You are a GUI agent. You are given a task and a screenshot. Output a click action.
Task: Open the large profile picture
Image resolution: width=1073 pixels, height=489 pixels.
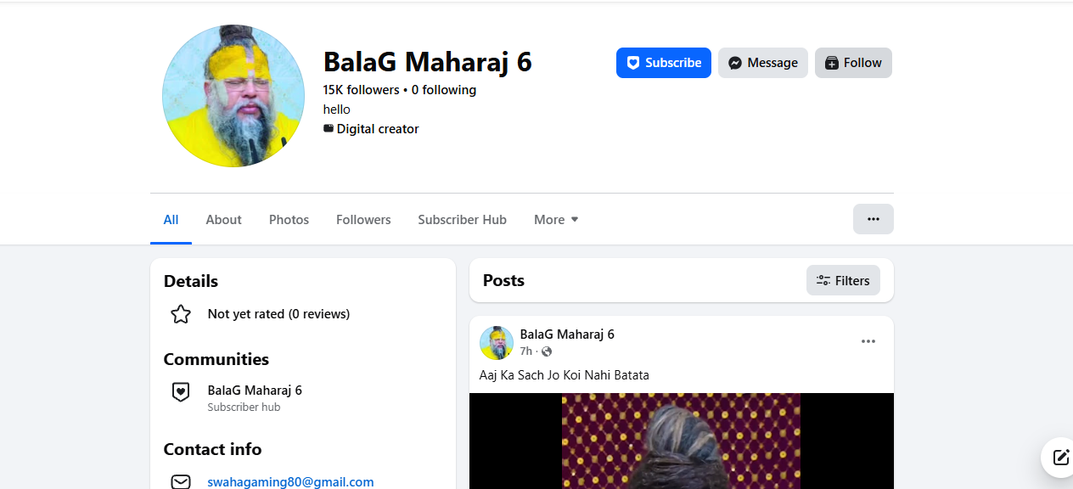[x=233, y=96]
